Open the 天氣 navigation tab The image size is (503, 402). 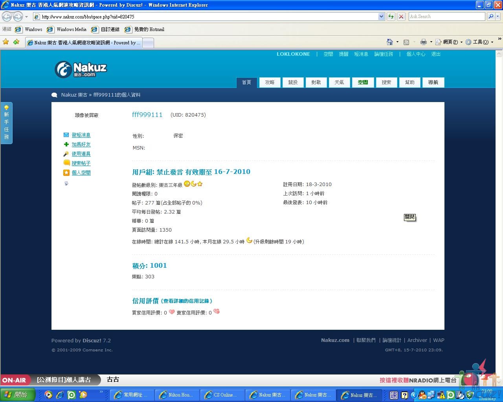click(339, 82)
